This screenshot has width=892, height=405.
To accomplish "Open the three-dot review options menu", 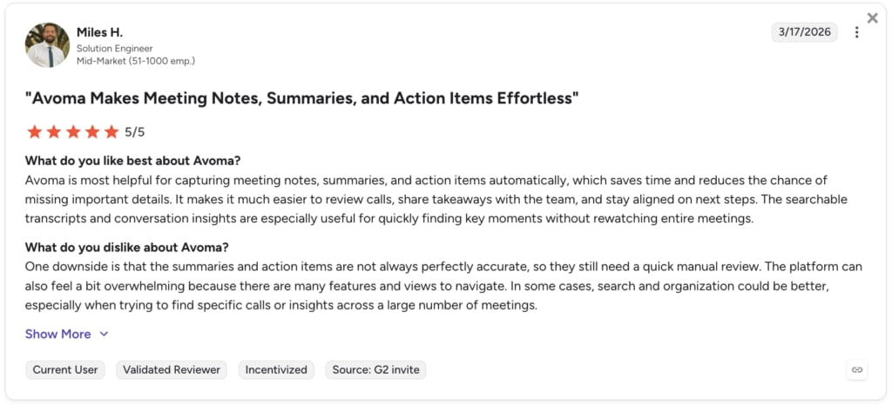I will (x=857, y=32).
